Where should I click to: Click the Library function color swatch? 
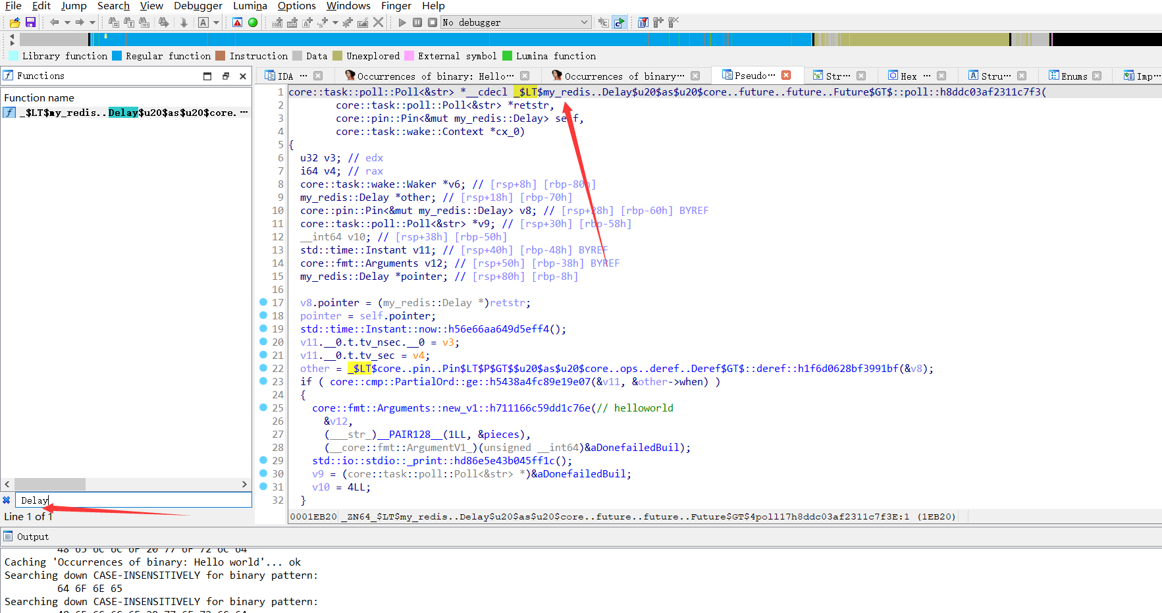pyautogui.click(x=14, y=56)
